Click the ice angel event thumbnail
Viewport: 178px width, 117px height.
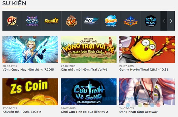30,49
